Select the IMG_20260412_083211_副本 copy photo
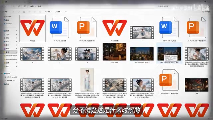Viewport: 213px width, 120px height. tap(169, 53)
